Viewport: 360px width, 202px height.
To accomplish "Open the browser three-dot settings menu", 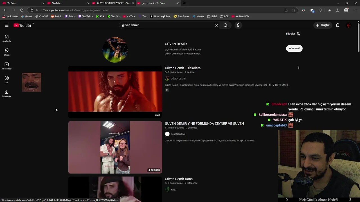I will (355, 10).
